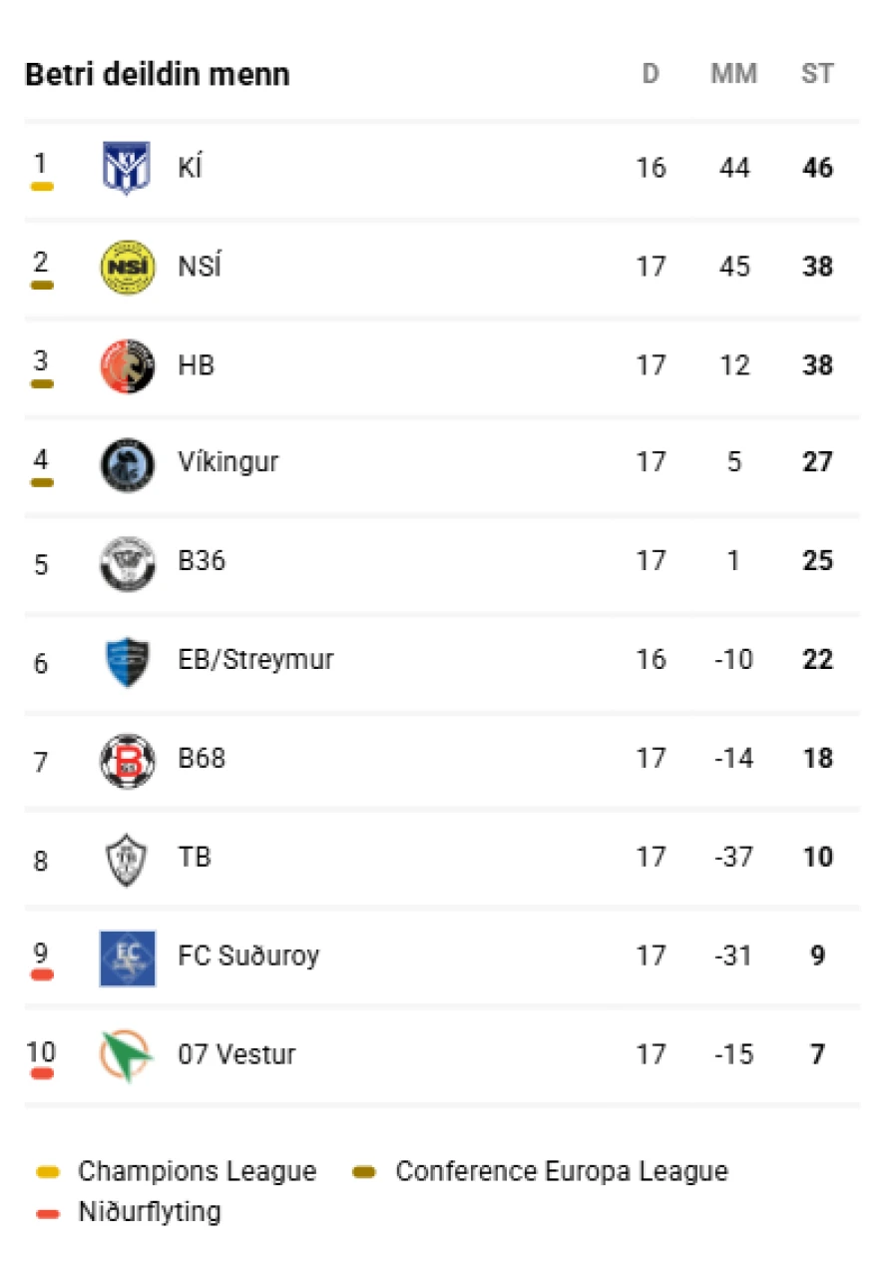This screenshot has width=888, height=1275.
Task: Click the B36 team logo
Action: [128, 563]
